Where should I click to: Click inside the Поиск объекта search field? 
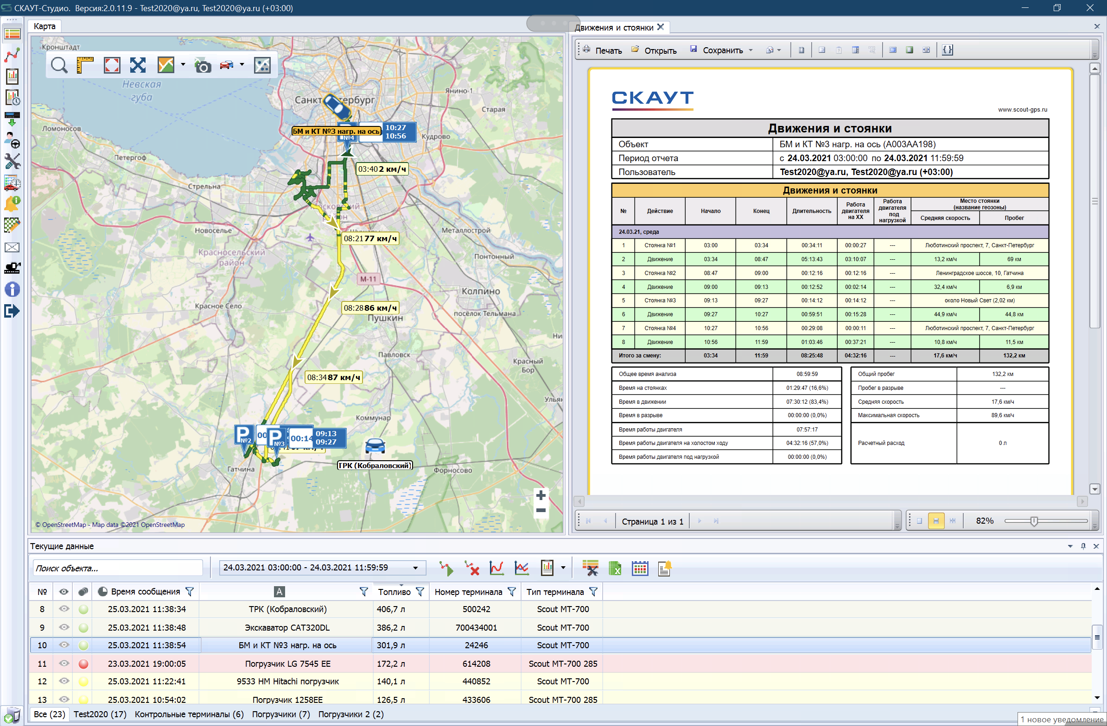(118, 568)
